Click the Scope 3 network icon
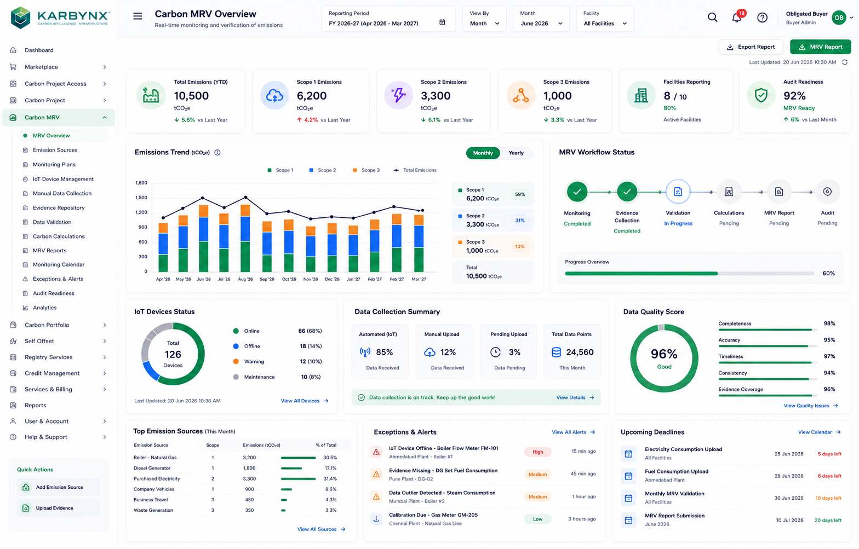 (x=520, y=95)
